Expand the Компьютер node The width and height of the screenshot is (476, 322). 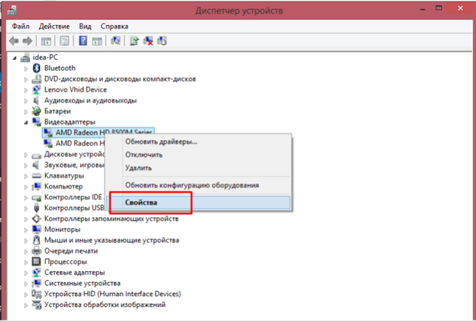26,187
